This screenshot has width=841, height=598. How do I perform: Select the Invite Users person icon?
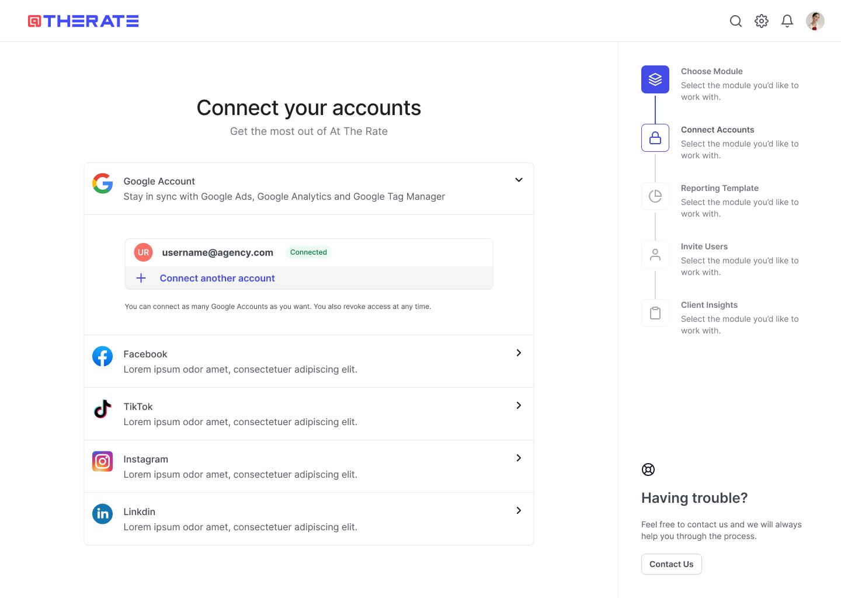(655, 255)
